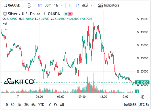Expand the chart style dropdown chevron
The width and height of the screenshot is (152, 110).
click(91, 5)
